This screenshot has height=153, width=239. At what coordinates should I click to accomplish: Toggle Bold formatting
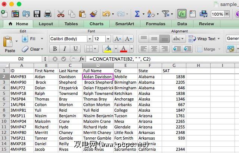click(x=55, y=49)
